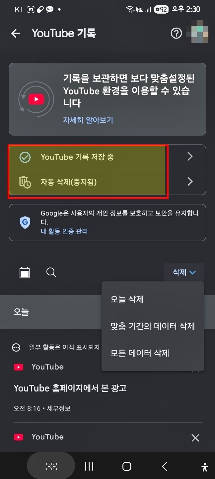Tap the Android recent apps button
Screen dimensions: 215x479
tap(89, 466)
